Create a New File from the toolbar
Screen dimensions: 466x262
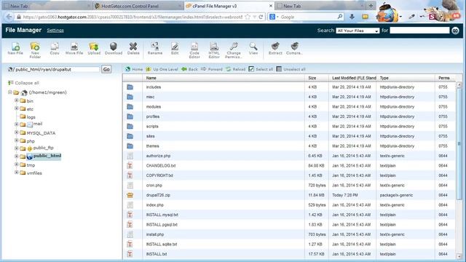pyautogui.click(x=15, y=49)
